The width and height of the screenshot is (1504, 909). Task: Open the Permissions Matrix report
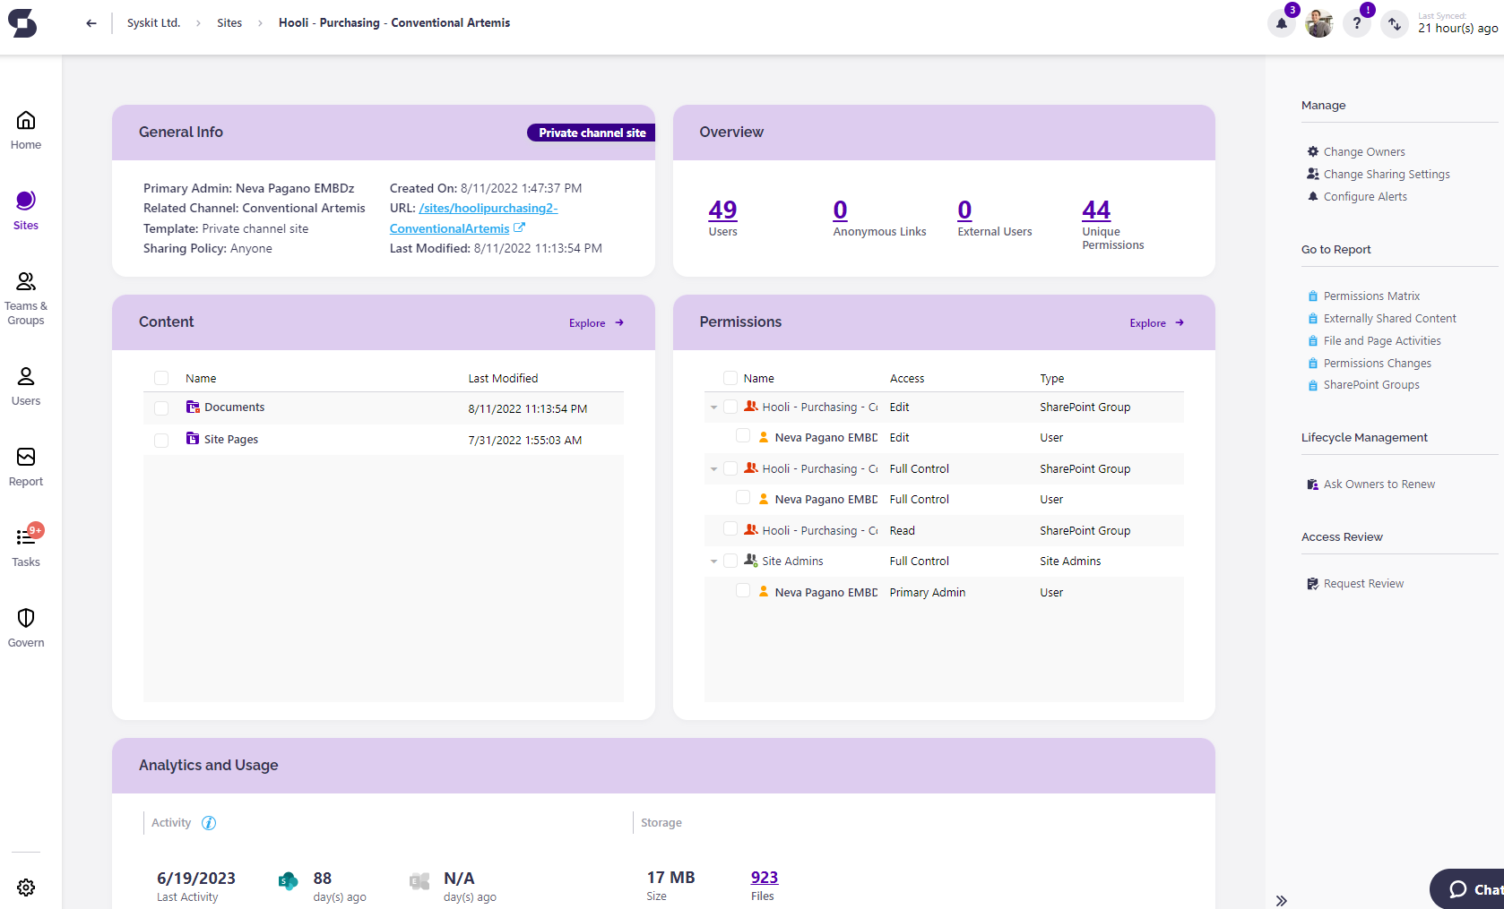point(1371,296)
